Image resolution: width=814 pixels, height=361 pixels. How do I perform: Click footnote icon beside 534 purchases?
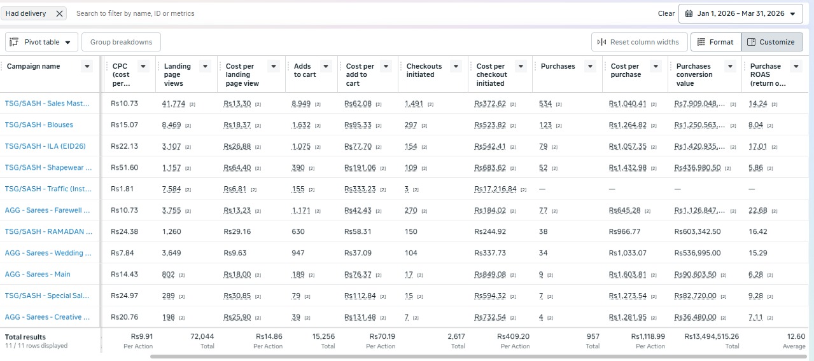coord(559,104)
